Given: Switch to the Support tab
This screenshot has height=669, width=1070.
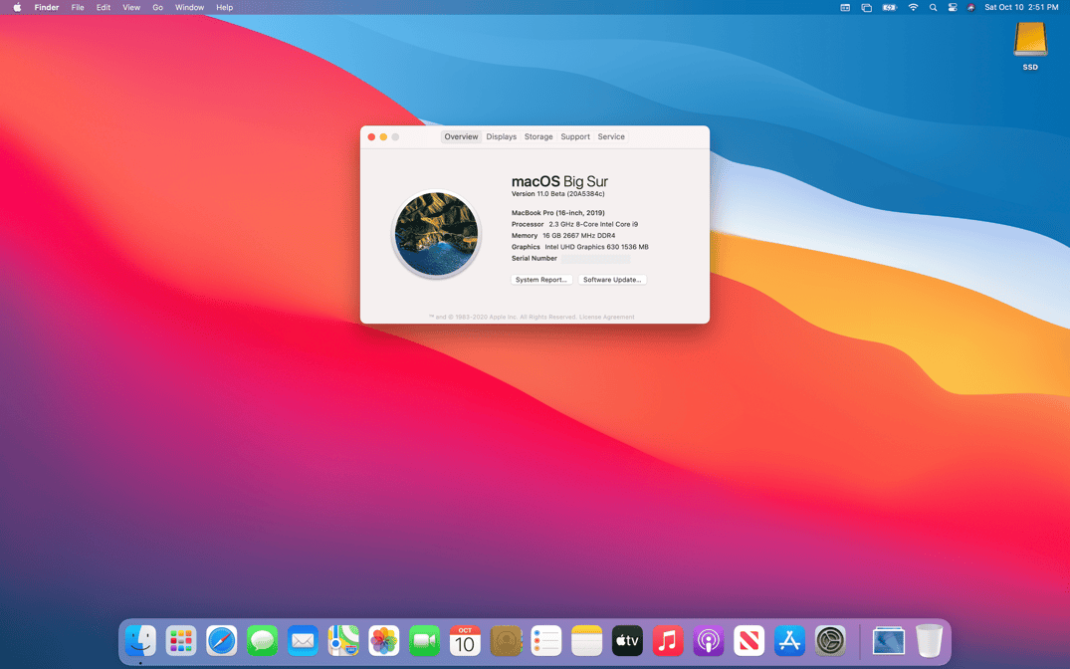Looking at the screenshot, I should point(575,136).
